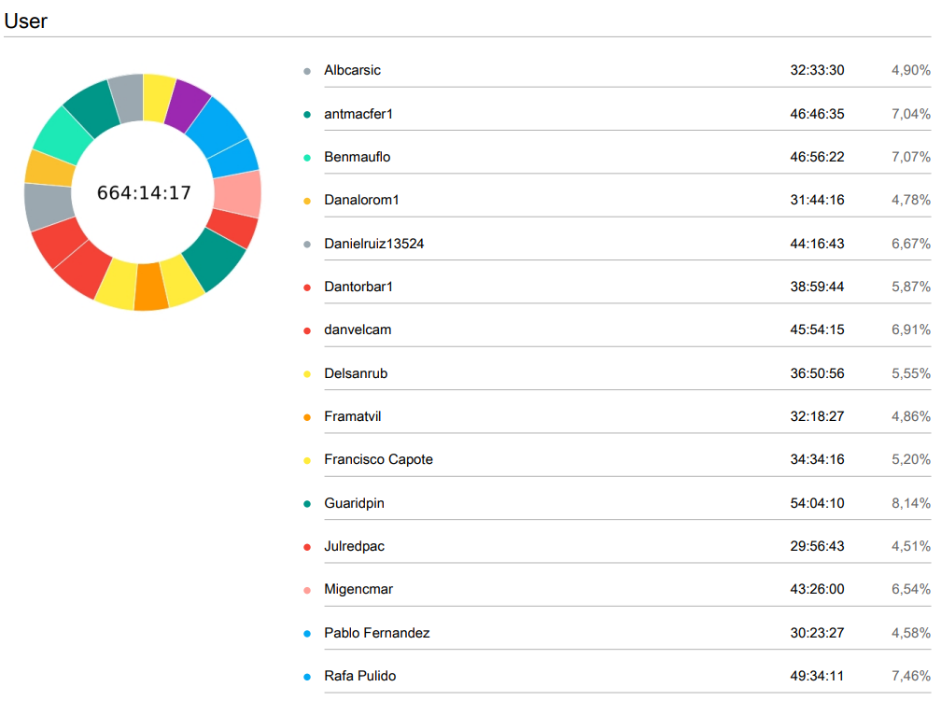Click the 46:46:35 duration for antmacfer1
The image size is (941, 701).
coord(817,114)
